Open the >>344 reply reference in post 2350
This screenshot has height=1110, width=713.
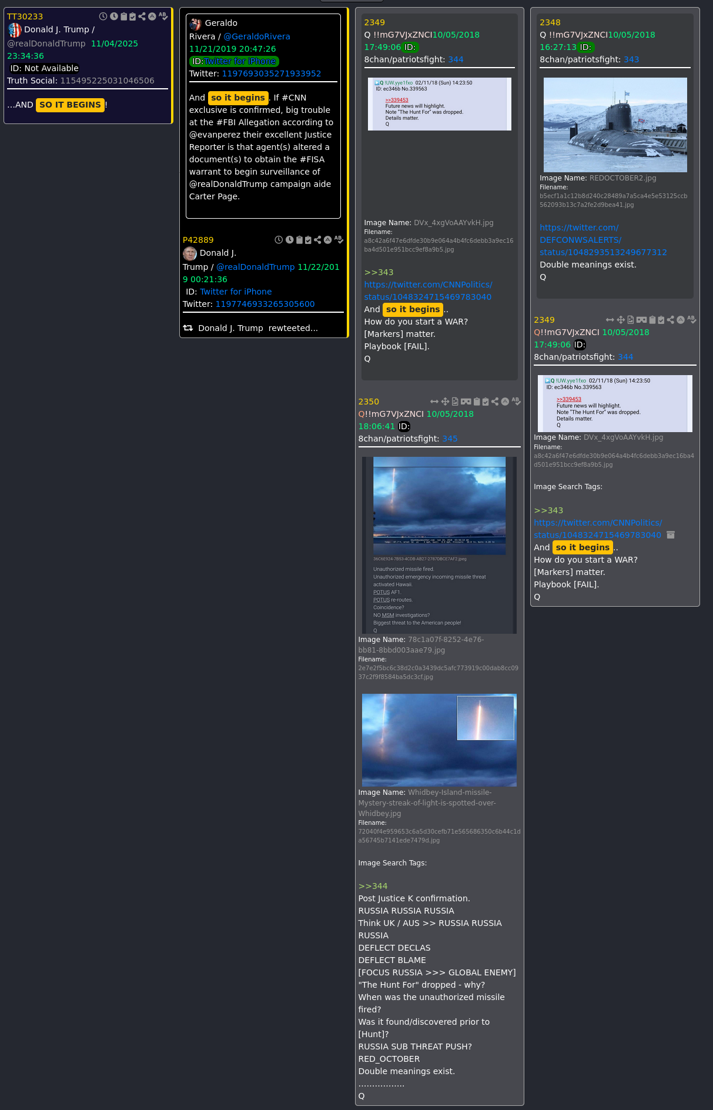(x=373, y=886)
